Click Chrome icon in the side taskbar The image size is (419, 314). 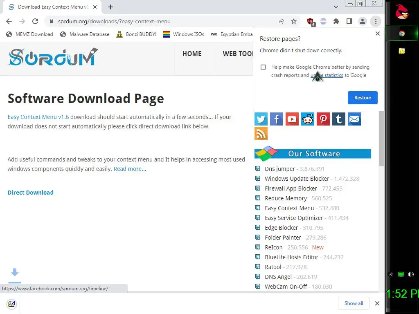click(x=402, y=34)
